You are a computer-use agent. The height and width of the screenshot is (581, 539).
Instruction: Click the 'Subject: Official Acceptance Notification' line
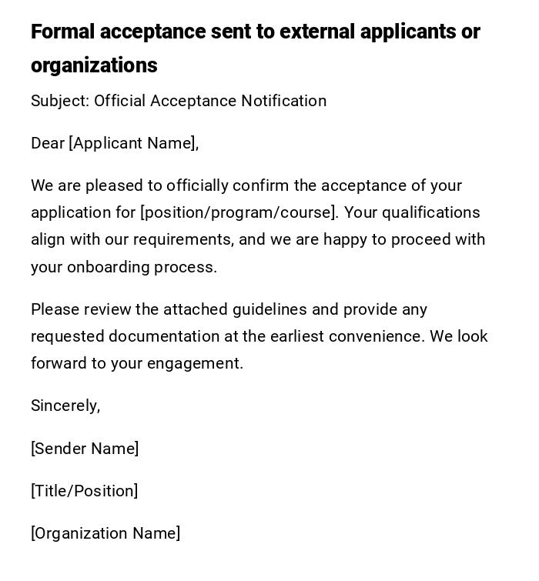(x=179, y=101)
